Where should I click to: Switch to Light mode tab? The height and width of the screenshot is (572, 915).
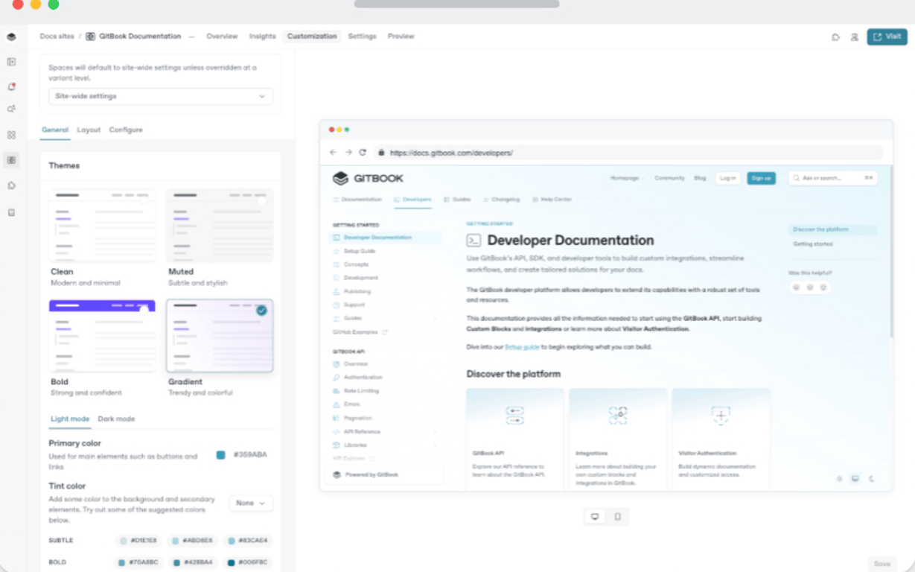pyautogui.click(x=70, y=419)
